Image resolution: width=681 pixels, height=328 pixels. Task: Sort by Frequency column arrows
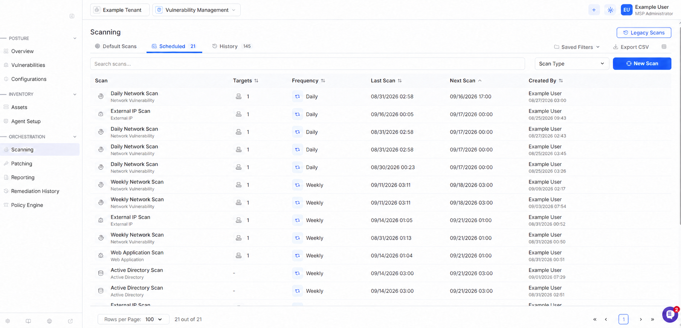(323, 81)
